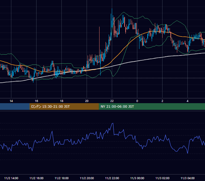Click the 11/3 04:00 time label
This screenshot has height=181, width=205.
[188, 178]
